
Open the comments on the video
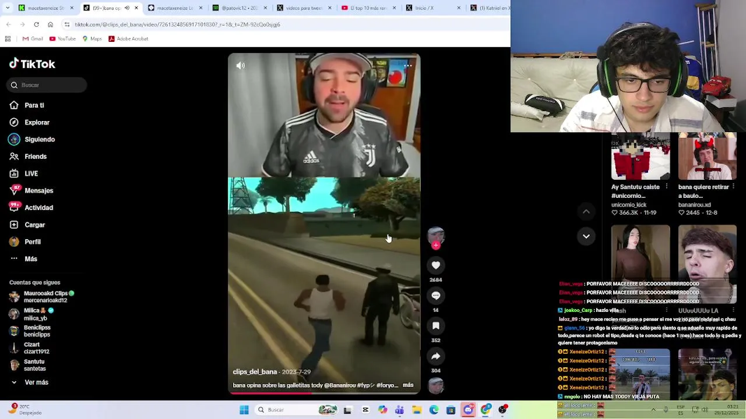point(435,296)
